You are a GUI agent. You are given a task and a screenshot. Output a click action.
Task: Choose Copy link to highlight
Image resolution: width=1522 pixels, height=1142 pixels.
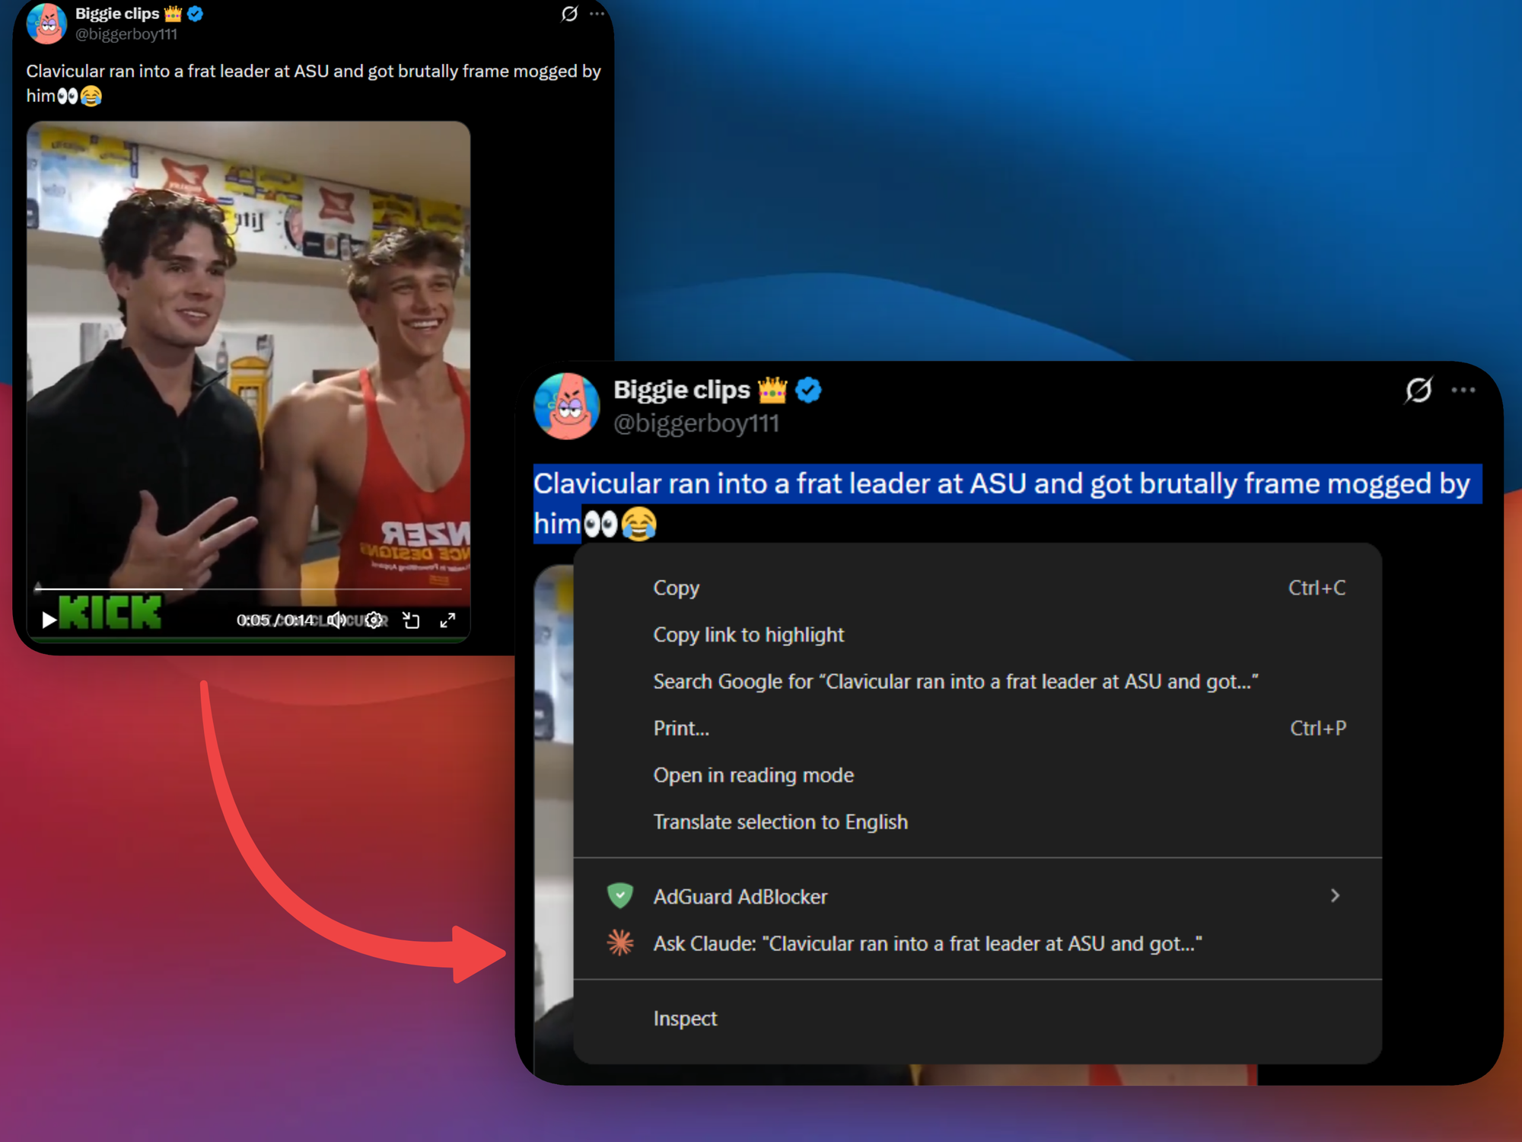748,635
